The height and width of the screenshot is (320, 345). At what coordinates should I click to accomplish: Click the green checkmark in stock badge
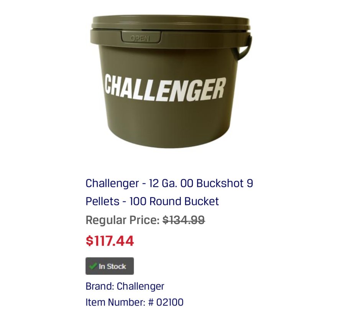click(x=93, y=266)
